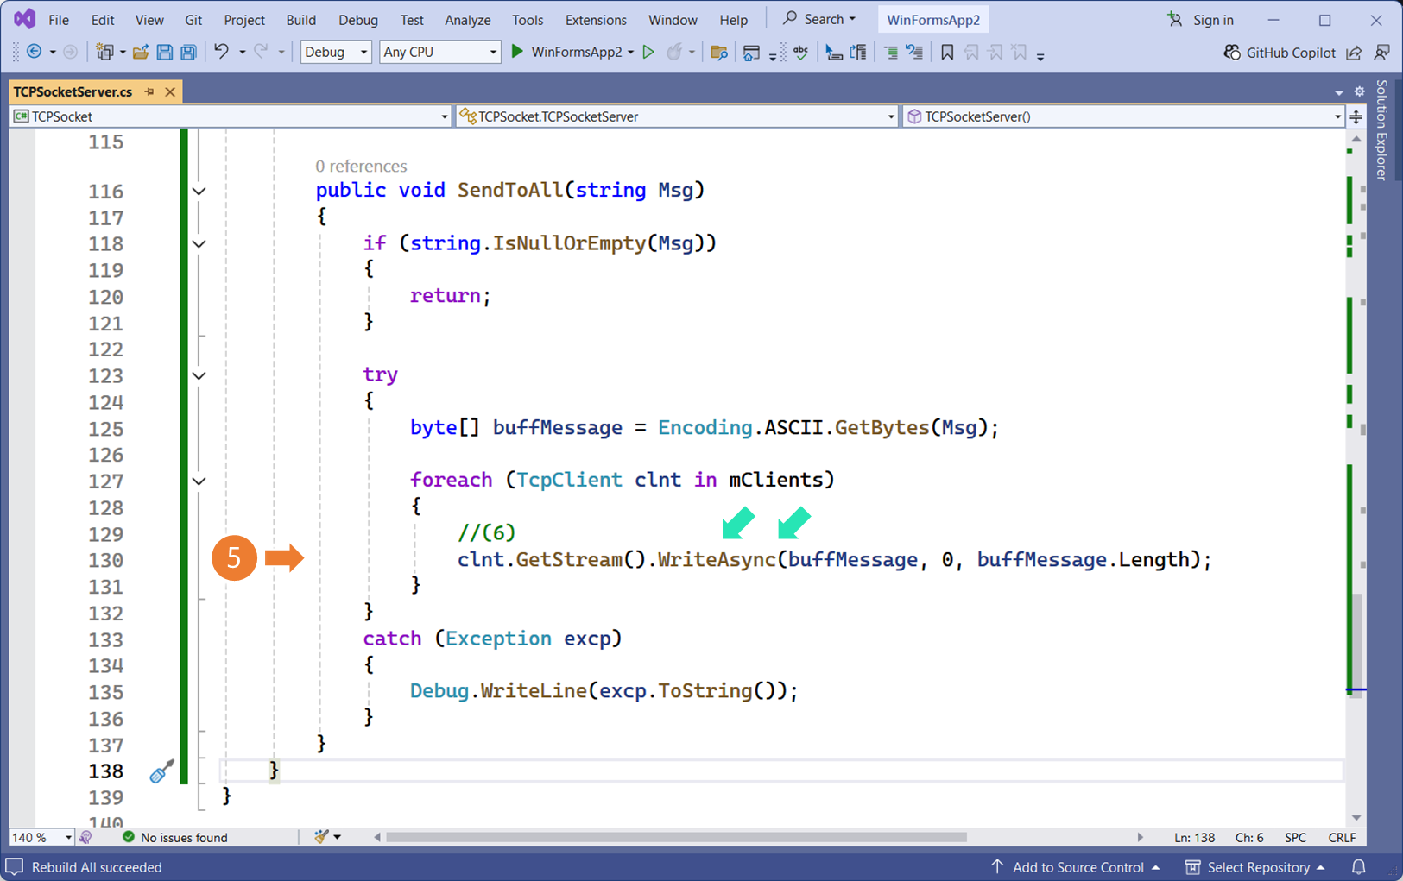Click the Sign in button

[x=1201, y=20]
